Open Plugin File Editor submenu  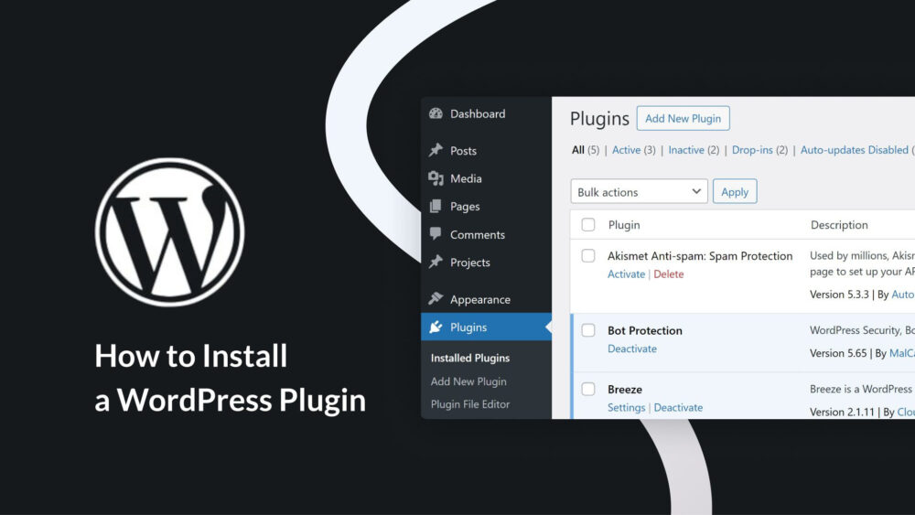click(x=470, y=404)
